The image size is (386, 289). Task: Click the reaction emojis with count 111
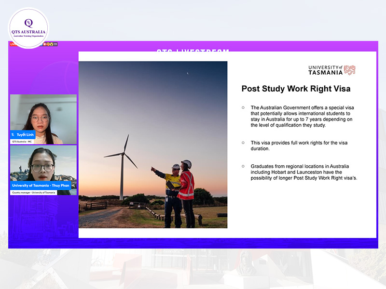[x=50, y=44]
